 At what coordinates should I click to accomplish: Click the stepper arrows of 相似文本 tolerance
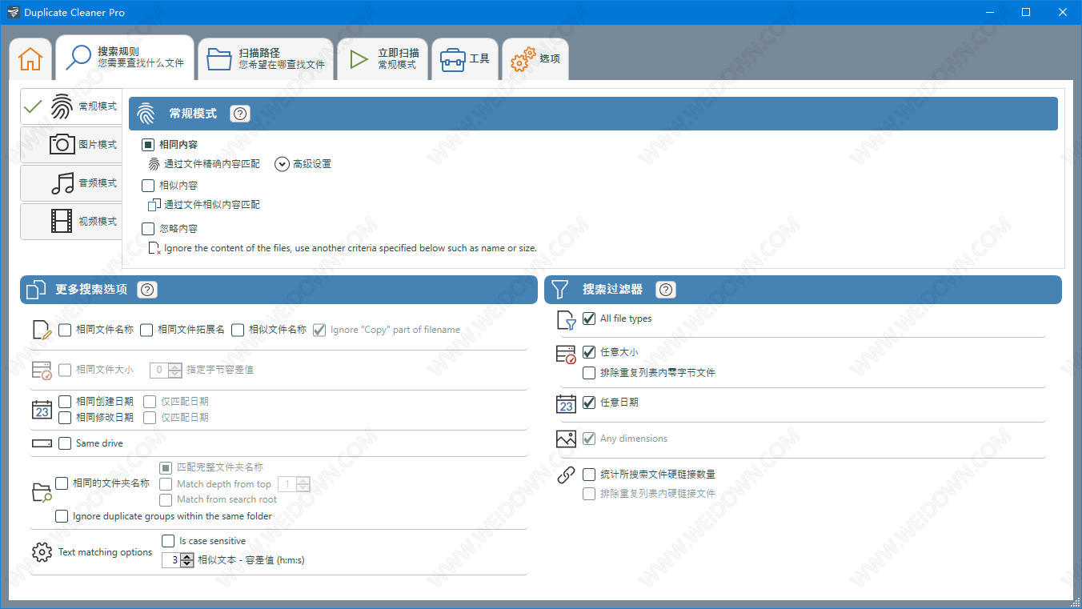pos(187,561)
